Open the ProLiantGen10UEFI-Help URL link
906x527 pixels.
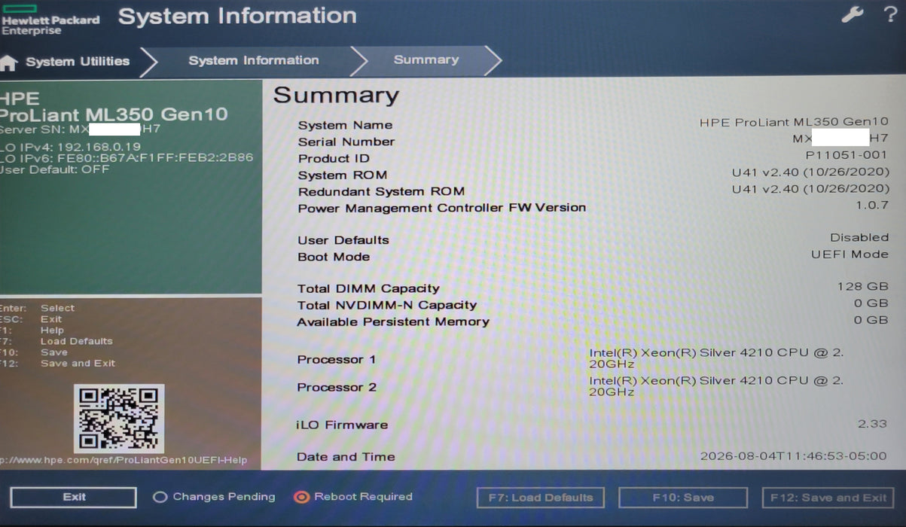(124, 460)
